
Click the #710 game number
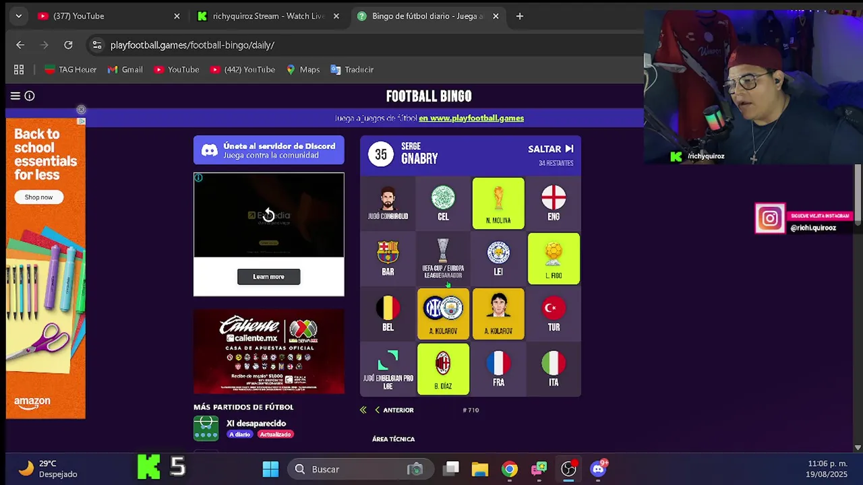471,410
